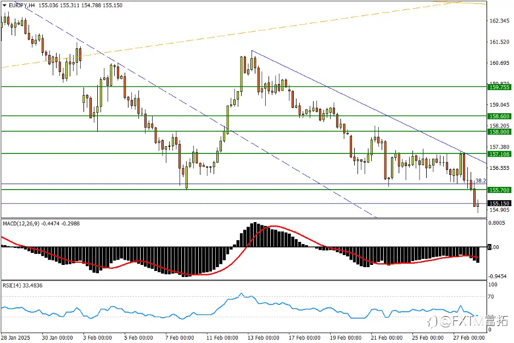The height and width of the screenshot is (343, 514).
Task: Click the 156.555 price scale value
Action: click(x=499, y=168)
